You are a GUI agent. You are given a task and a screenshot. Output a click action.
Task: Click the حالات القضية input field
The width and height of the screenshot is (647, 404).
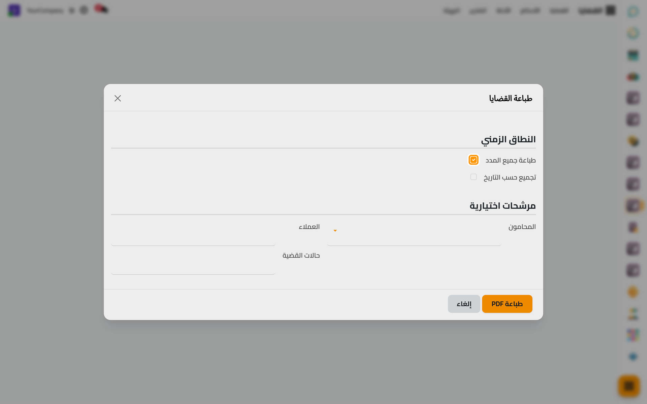tap(193, 263)
